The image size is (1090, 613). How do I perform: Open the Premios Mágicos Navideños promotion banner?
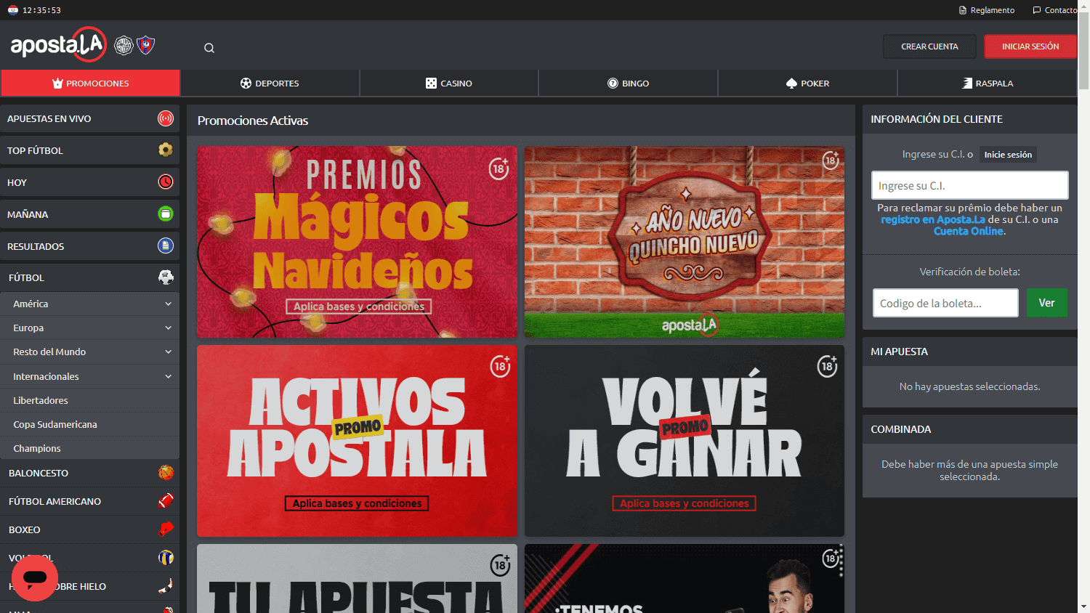pyautogui.click(x=357, y=242)
